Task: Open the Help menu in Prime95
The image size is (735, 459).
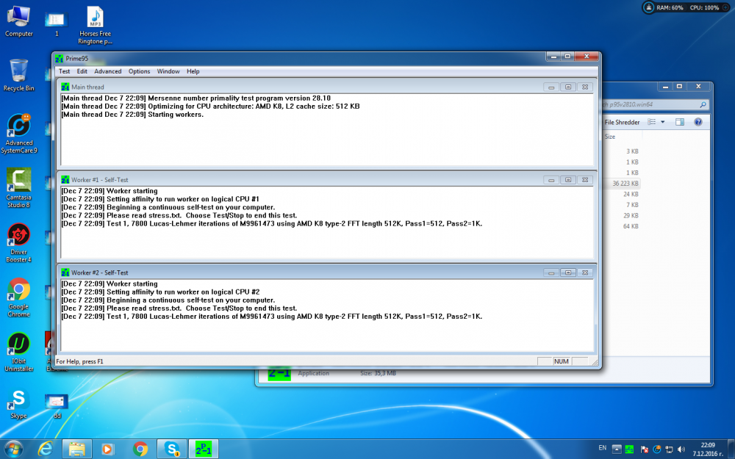Action: 193,71
